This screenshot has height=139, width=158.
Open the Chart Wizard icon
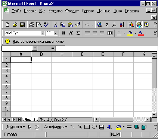click(x=131, y=25)
